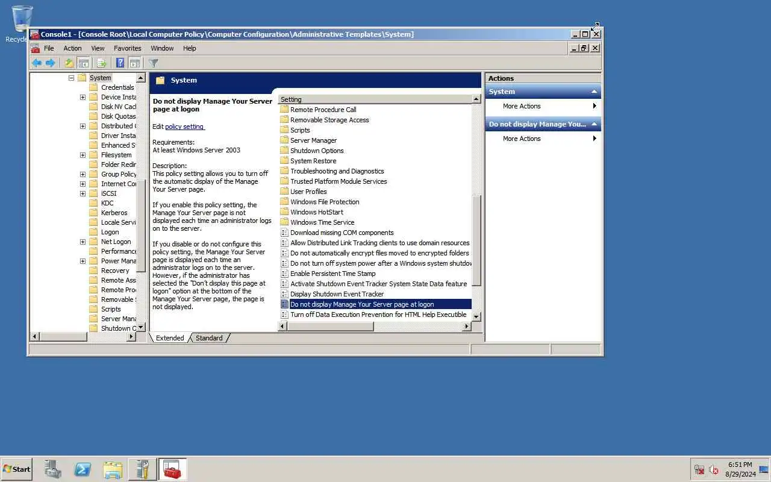771x482 pixels.
Task: Click the 'policy setting' edit link
Action: 185,127
